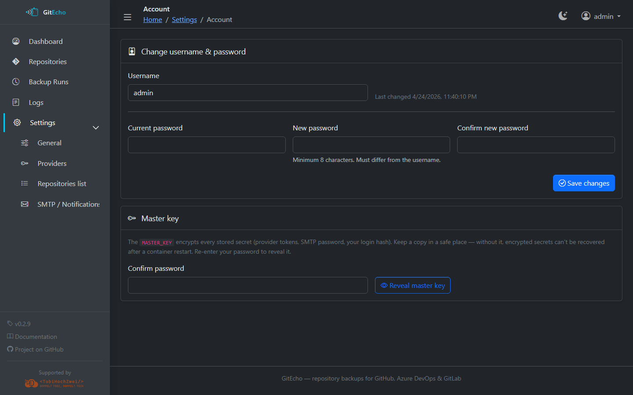633x395 pixels.
Task: Open the Providers key icon
Action: (x=25, y=163)
